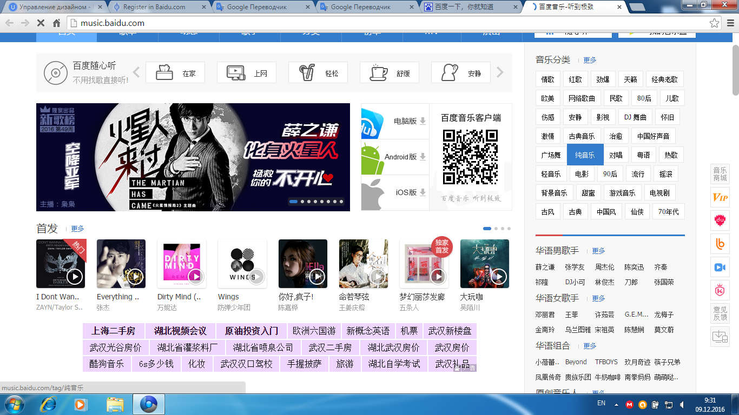This screenshot has height=415, width=739.
Task: Open 音乐商城 sidebar button
Action: tap(720, 174)
